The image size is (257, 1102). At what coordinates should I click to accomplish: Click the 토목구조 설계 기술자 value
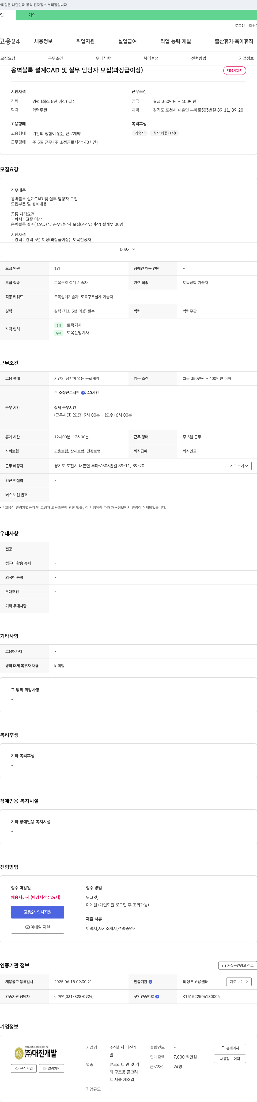(71, 283)
